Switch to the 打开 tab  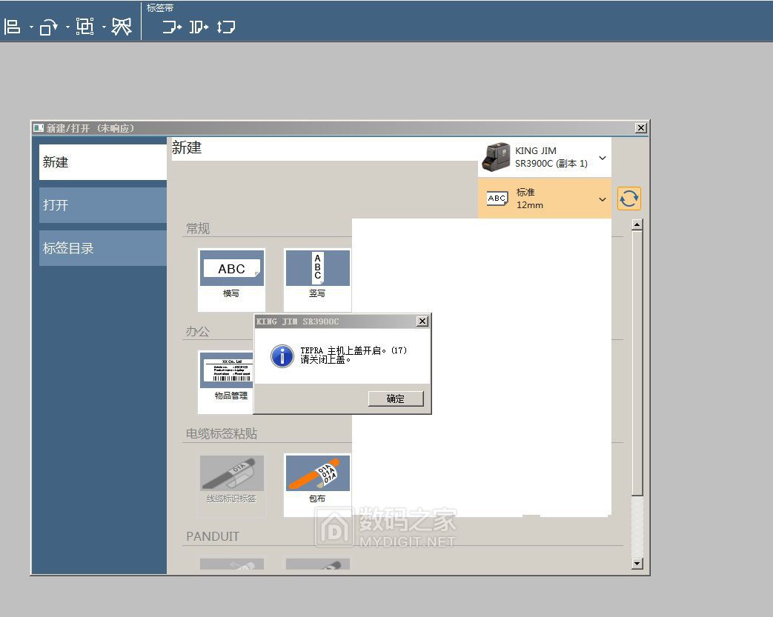pyautogui.click(x=103, y=205)
